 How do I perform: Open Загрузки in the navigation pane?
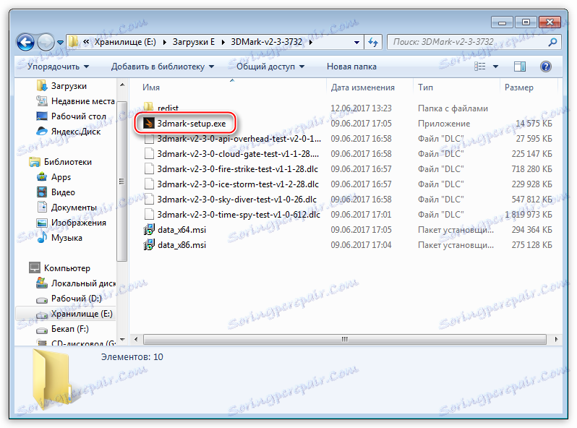(62, 86)
